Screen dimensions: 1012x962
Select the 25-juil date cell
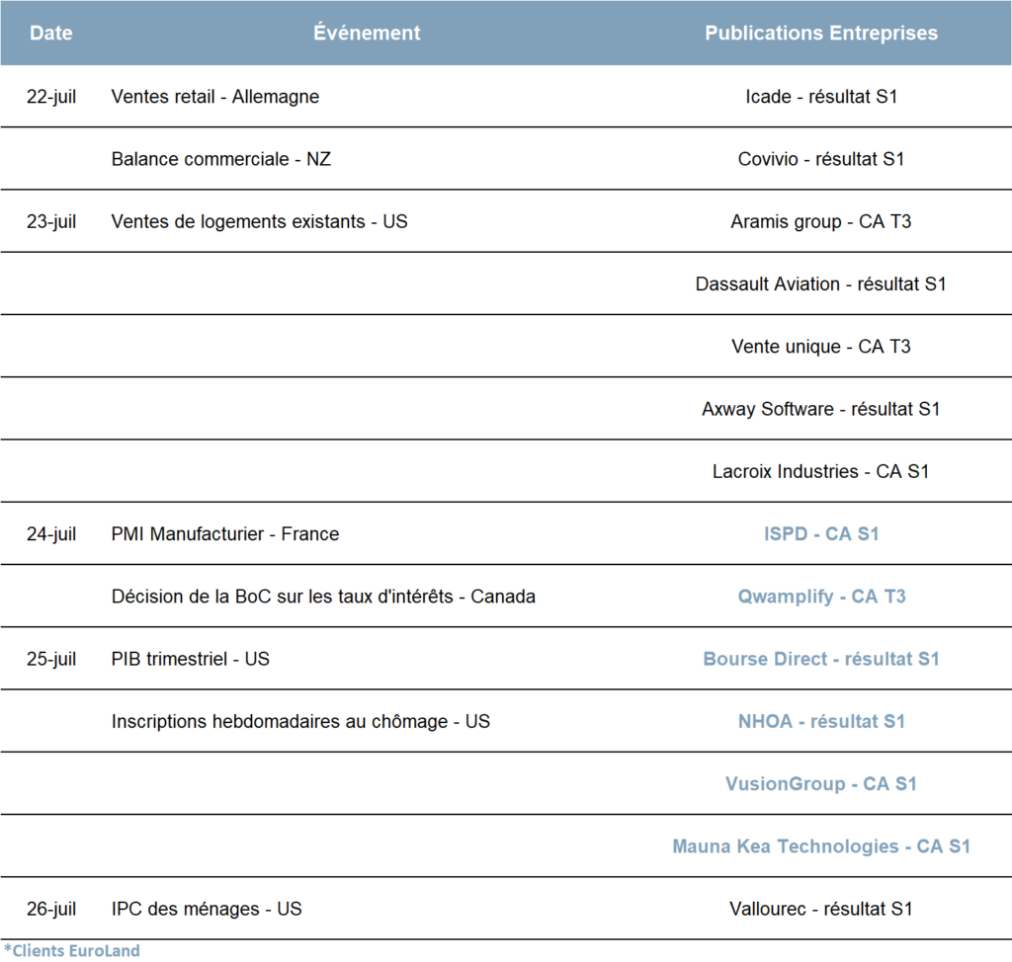51,659
